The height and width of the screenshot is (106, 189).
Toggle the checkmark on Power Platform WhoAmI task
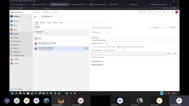point(85,48)
